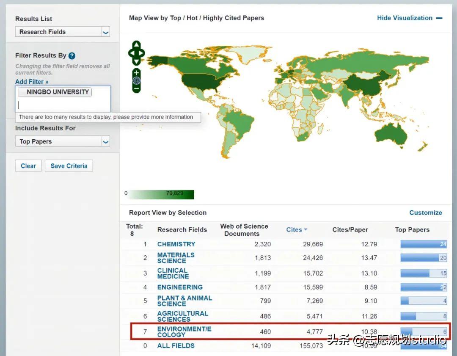Viewport: 457px width, 356px height.
Task: Pan the map left
Action: coord(131,53)
